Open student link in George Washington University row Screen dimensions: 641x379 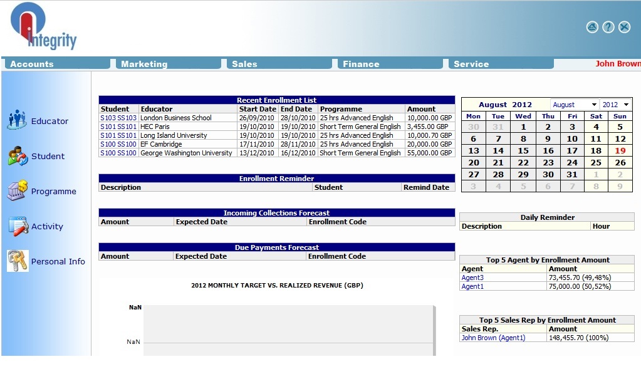(118, 153)
